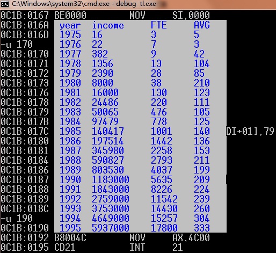
Task: Click the 'AVG' column header
Action: tap(202, 25)
